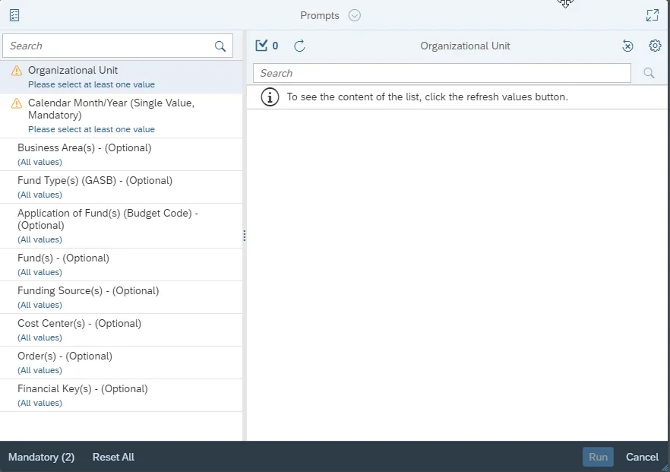Viewport: 670px width, 472px height.
Task: Click the reset prompt values icon
Action: 627,46
